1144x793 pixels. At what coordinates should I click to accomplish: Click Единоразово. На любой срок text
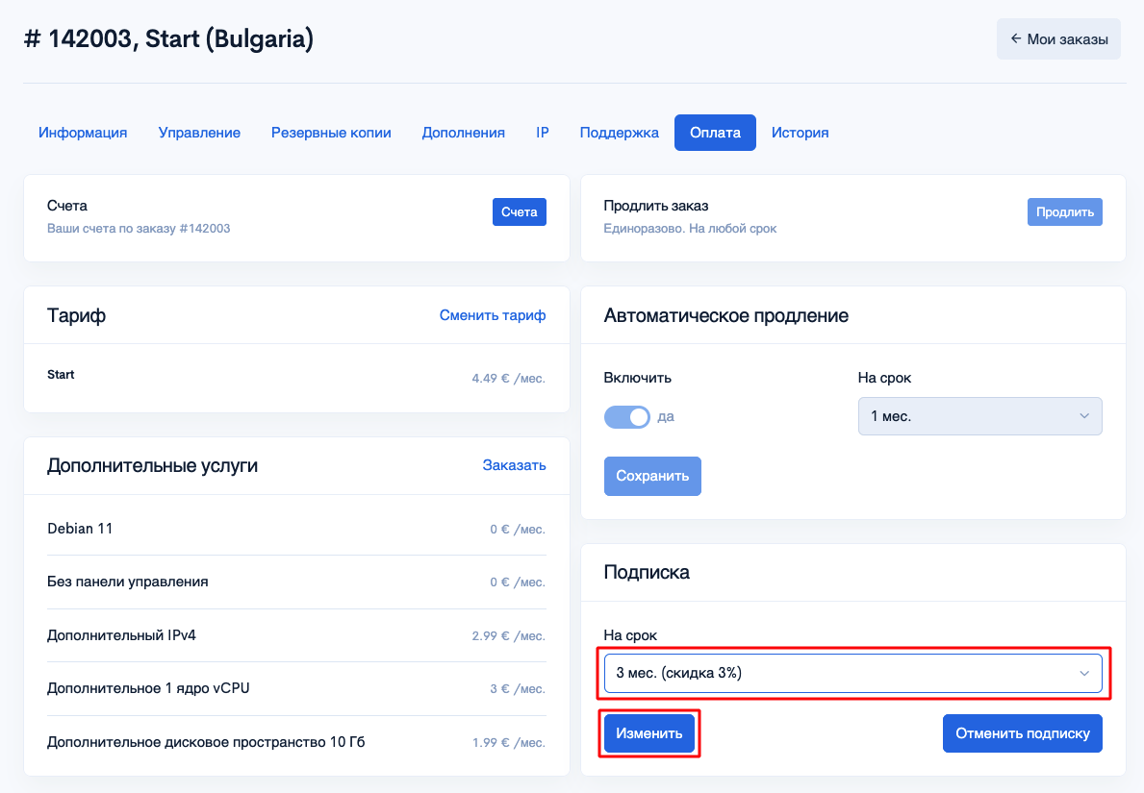[x=690, y=228]
